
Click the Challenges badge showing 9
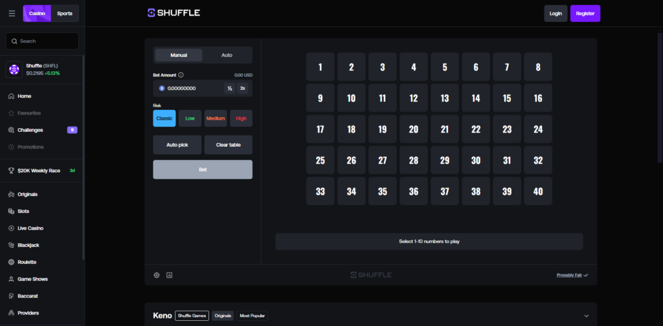[x=73, y=130]
